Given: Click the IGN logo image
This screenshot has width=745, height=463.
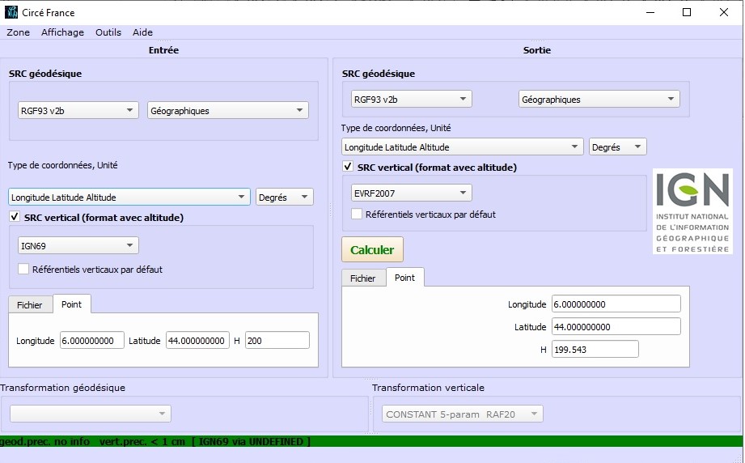Looking at the screenshot, I should [x=692, y=211].
